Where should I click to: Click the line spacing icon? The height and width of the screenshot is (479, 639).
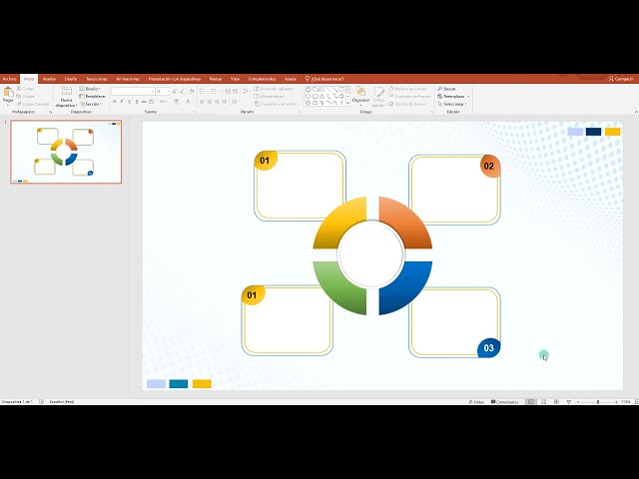(246, 91)
